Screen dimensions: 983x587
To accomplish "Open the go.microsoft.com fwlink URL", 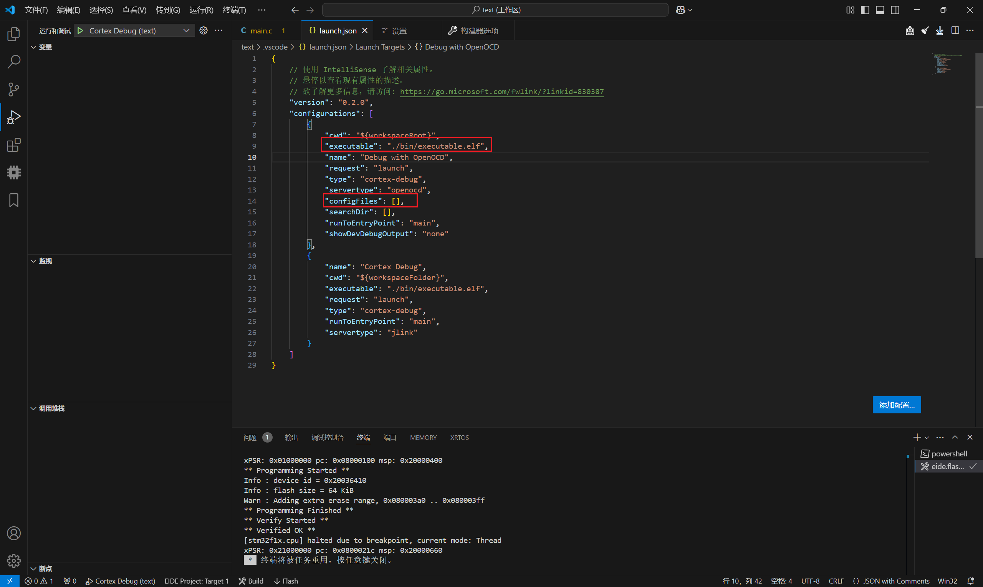I will 501,91.
